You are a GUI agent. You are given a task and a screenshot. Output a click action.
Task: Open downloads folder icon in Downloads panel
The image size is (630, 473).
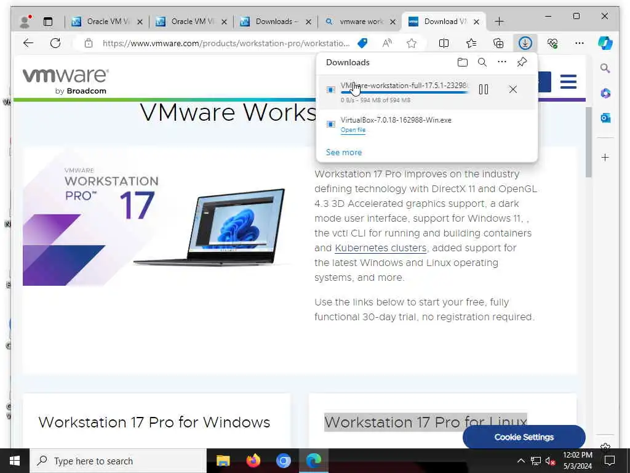(x=463, y=62)
